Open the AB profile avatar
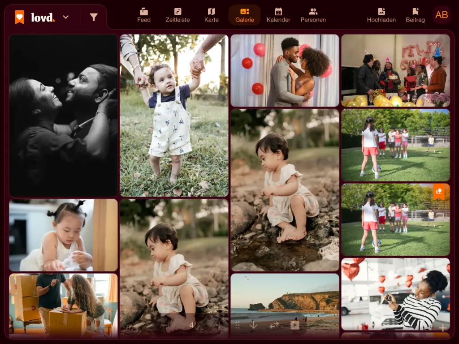The image size is (459, 344). point(442,15)
